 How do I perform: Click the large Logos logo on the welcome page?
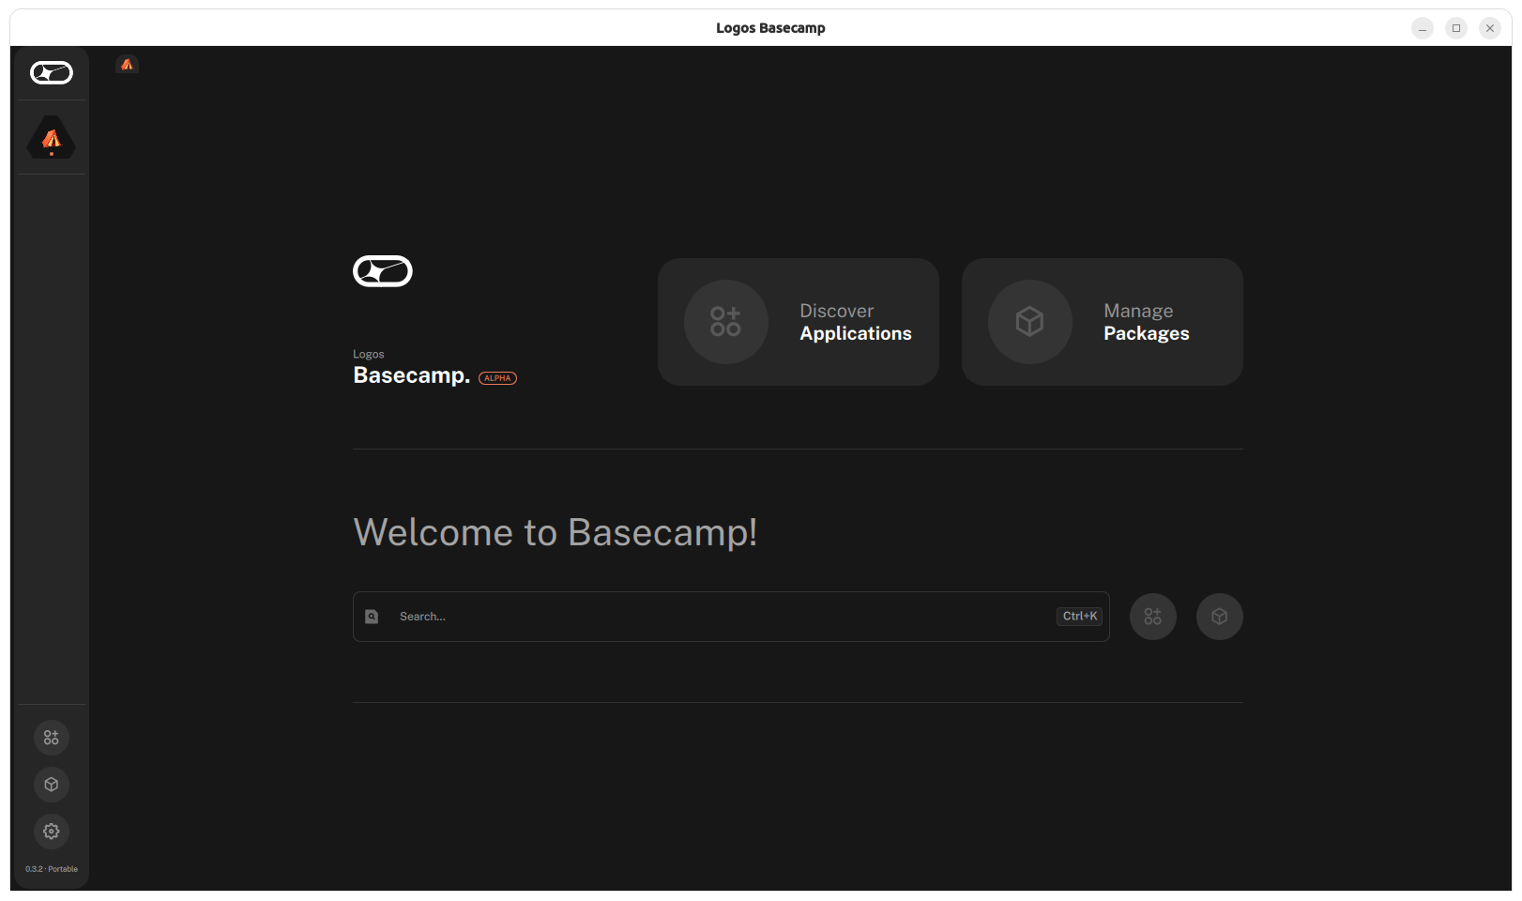[x=383, y=271]
